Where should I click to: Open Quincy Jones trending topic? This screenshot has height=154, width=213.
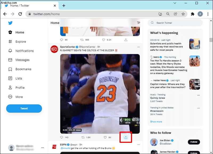(157, 98)
